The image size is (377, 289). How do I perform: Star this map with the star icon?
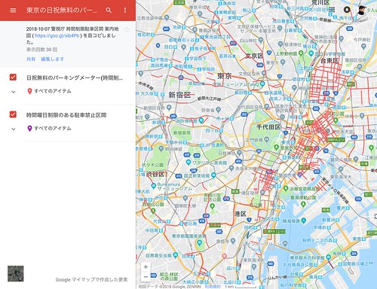[x=127, y=29]
